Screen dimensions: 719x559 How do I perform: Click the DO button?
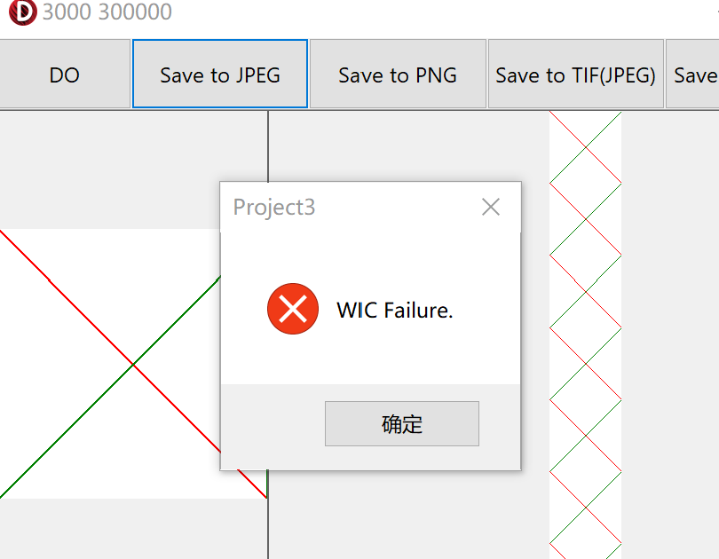pyautogui.click(x=65, y=75)
